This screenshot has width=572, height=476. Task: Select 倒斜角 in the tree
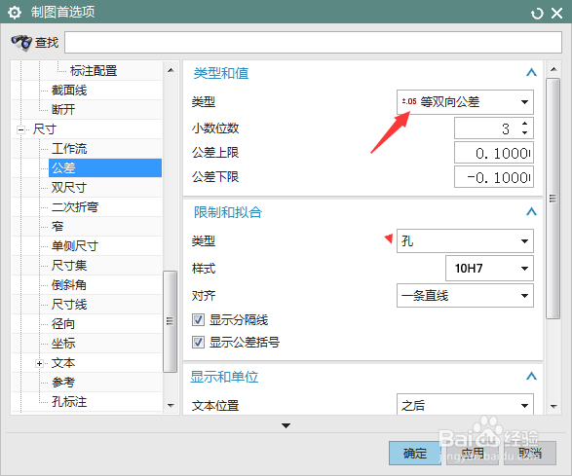[69, 285]
